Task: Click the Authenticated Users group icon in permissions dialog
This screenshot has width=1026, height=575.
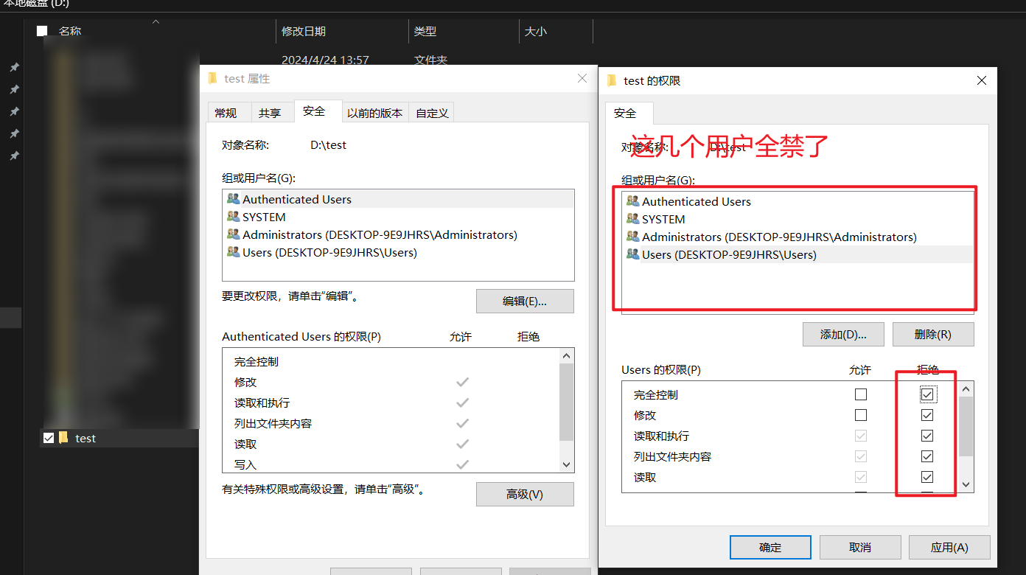Action: point(632,201)
